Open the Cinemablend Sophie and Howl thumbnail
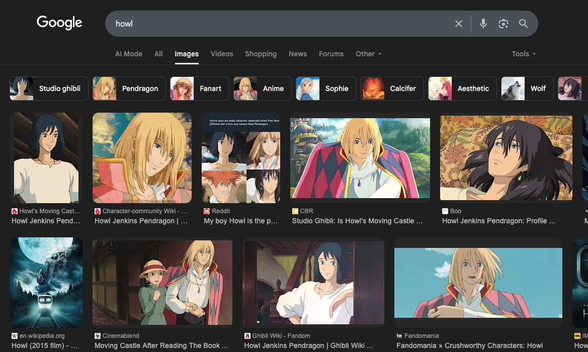Screen dimensions: 588x352 162,282
